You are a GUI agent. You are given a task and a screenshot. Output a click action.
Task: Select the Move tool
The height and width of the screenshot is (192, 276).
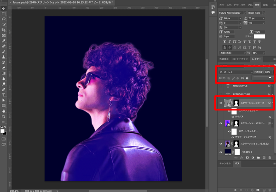click(x=4, y=8)
